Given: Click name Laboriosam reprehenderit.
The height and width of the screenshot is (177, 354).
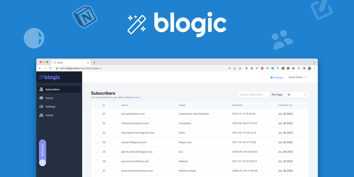Looking at the screenshot, I should [194, 114].
